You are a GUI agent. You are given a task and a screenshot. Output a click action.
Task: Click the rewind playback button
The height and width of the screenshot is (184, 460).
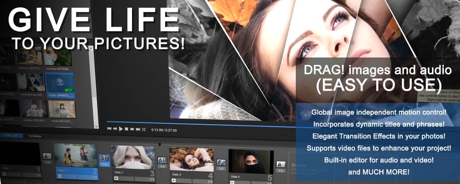115,129
